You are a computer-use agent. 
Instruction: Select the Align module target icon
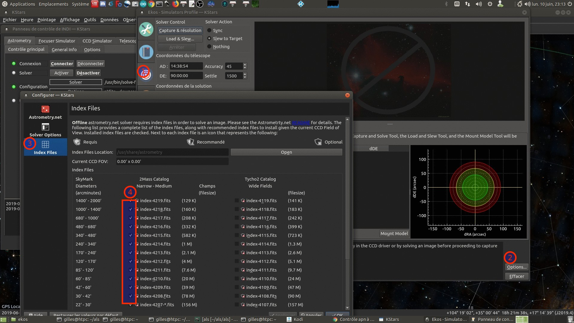point(146,73)
